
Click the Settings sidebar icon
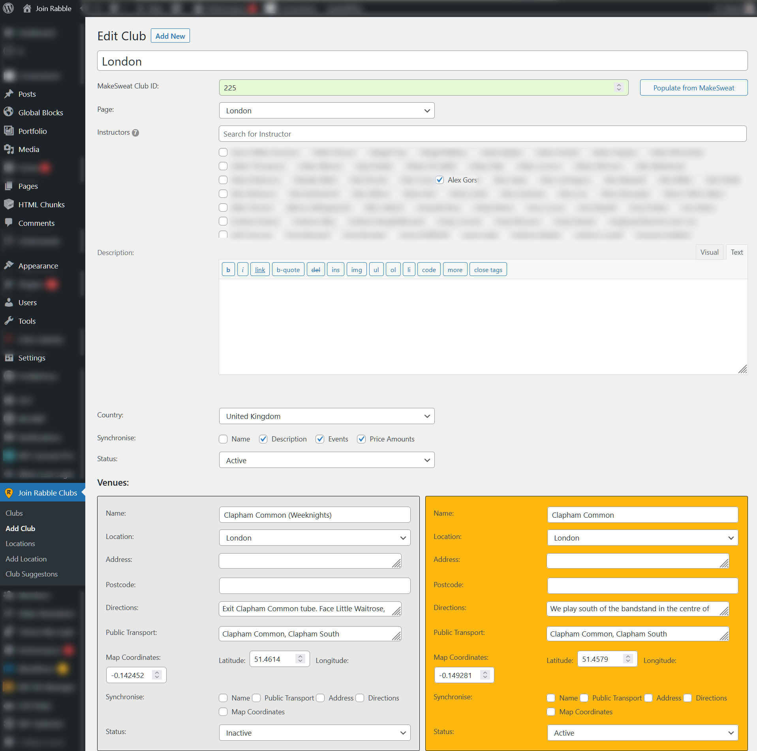pos(9,358)
